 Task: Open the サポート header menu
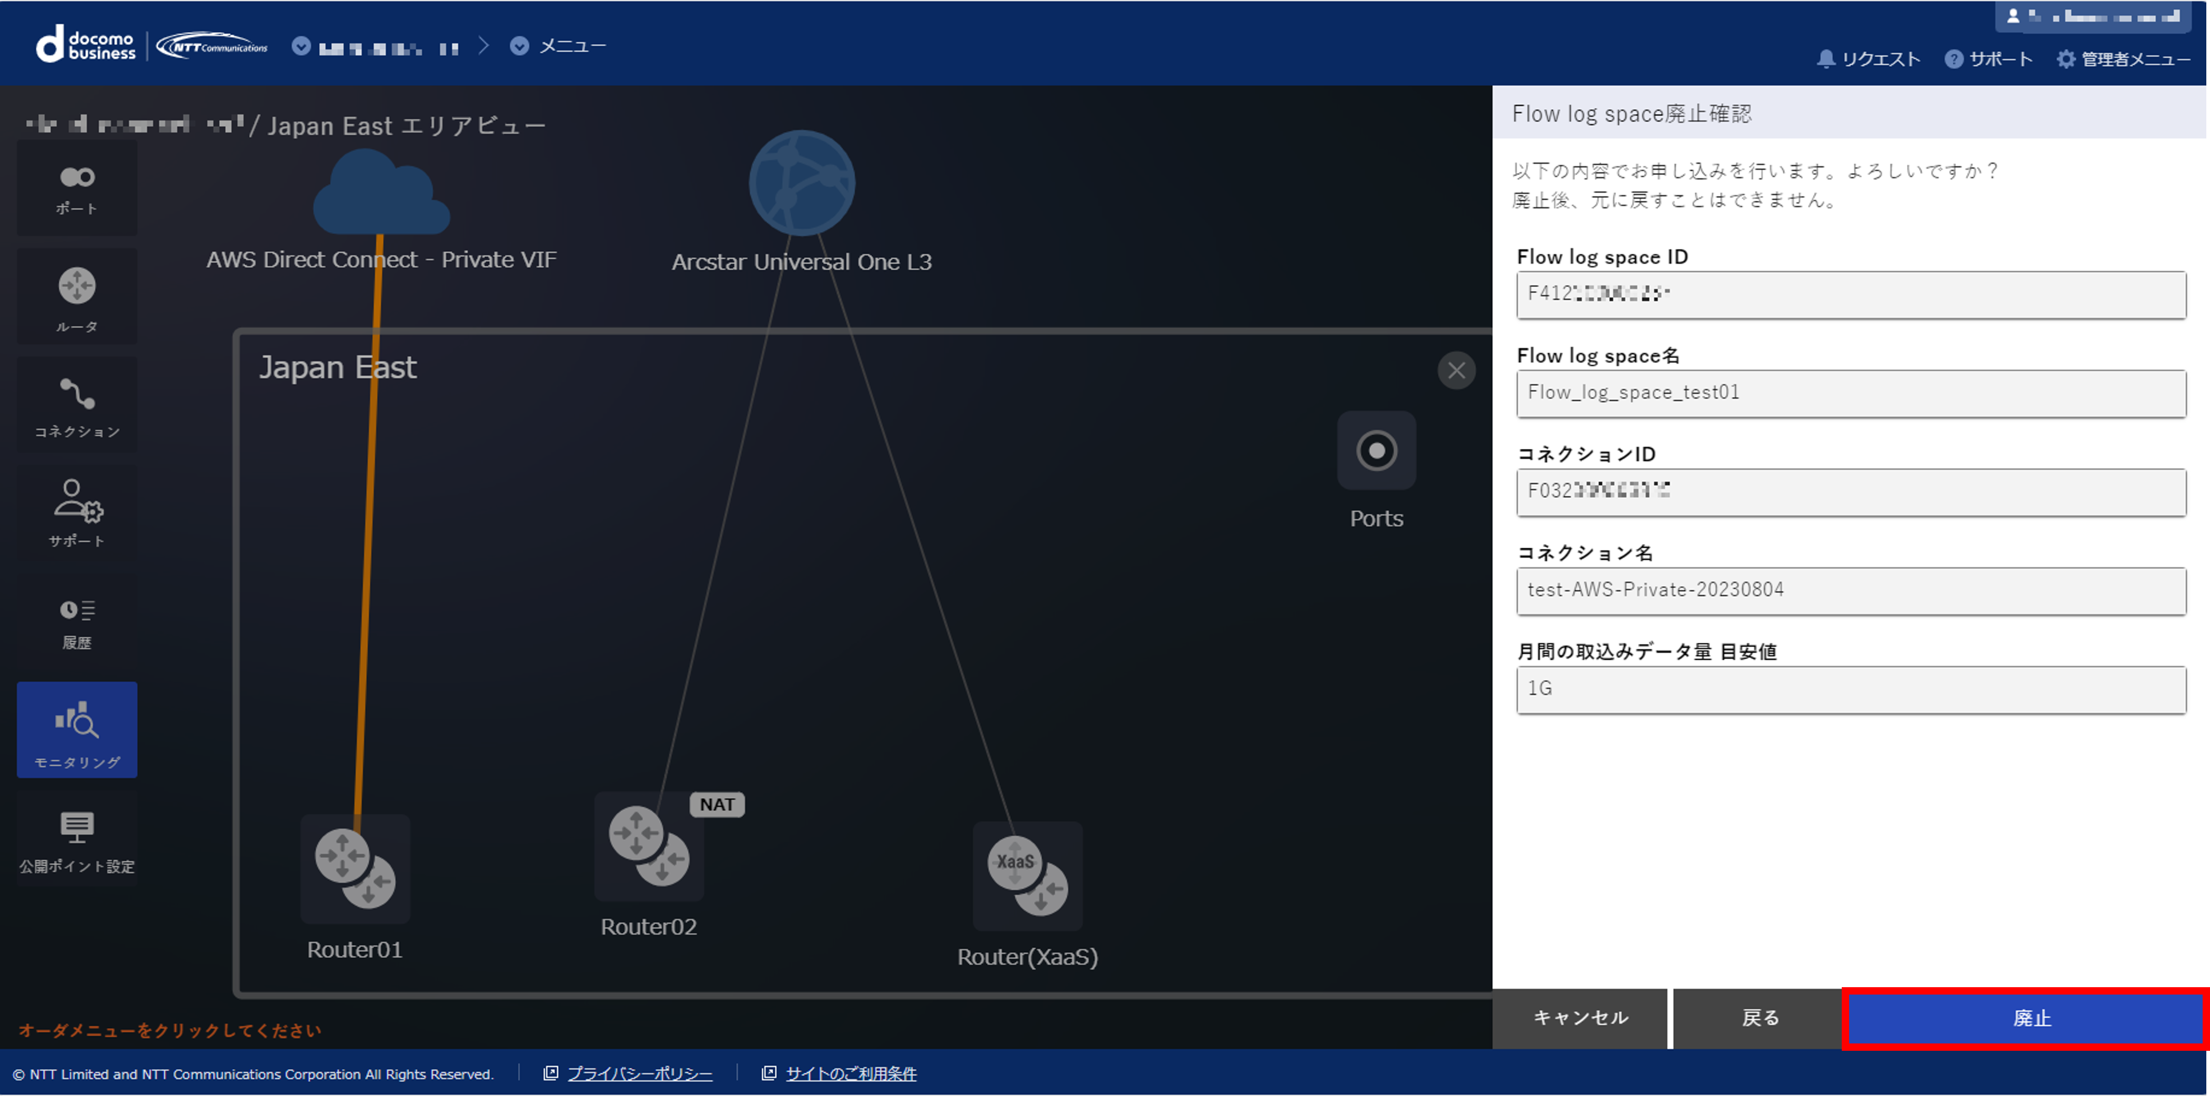(x=1989, y=59)
